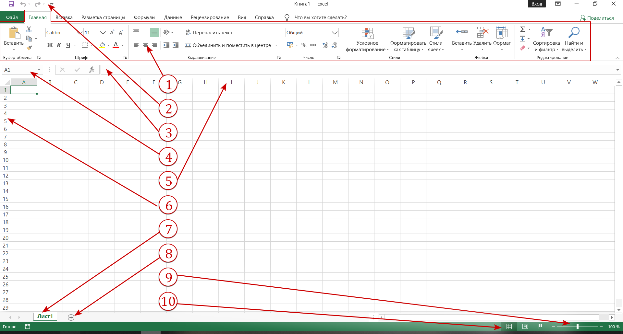Open the Calibri font name dropdown
Screen dimensions: 623x334
tap(79, 32)
